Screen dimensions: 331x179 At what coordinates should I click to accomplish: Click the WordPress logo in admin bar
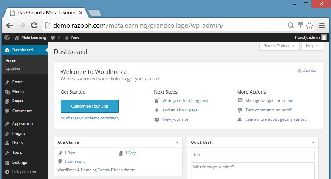[7, 37]
